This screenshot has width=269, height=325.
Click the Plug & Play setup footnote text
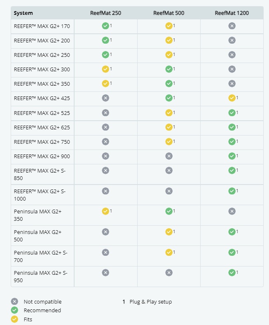150,302
